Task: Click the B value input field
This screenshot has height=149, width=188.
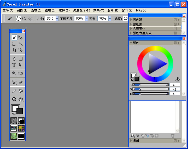Action: coord(175,94)
